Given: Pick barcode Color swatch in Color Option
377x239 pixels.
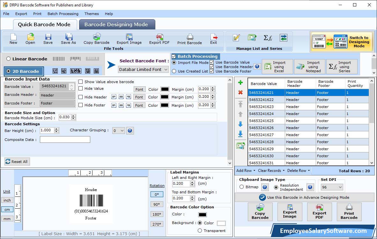Looking at the screenshot, I should tap(203, 214).
